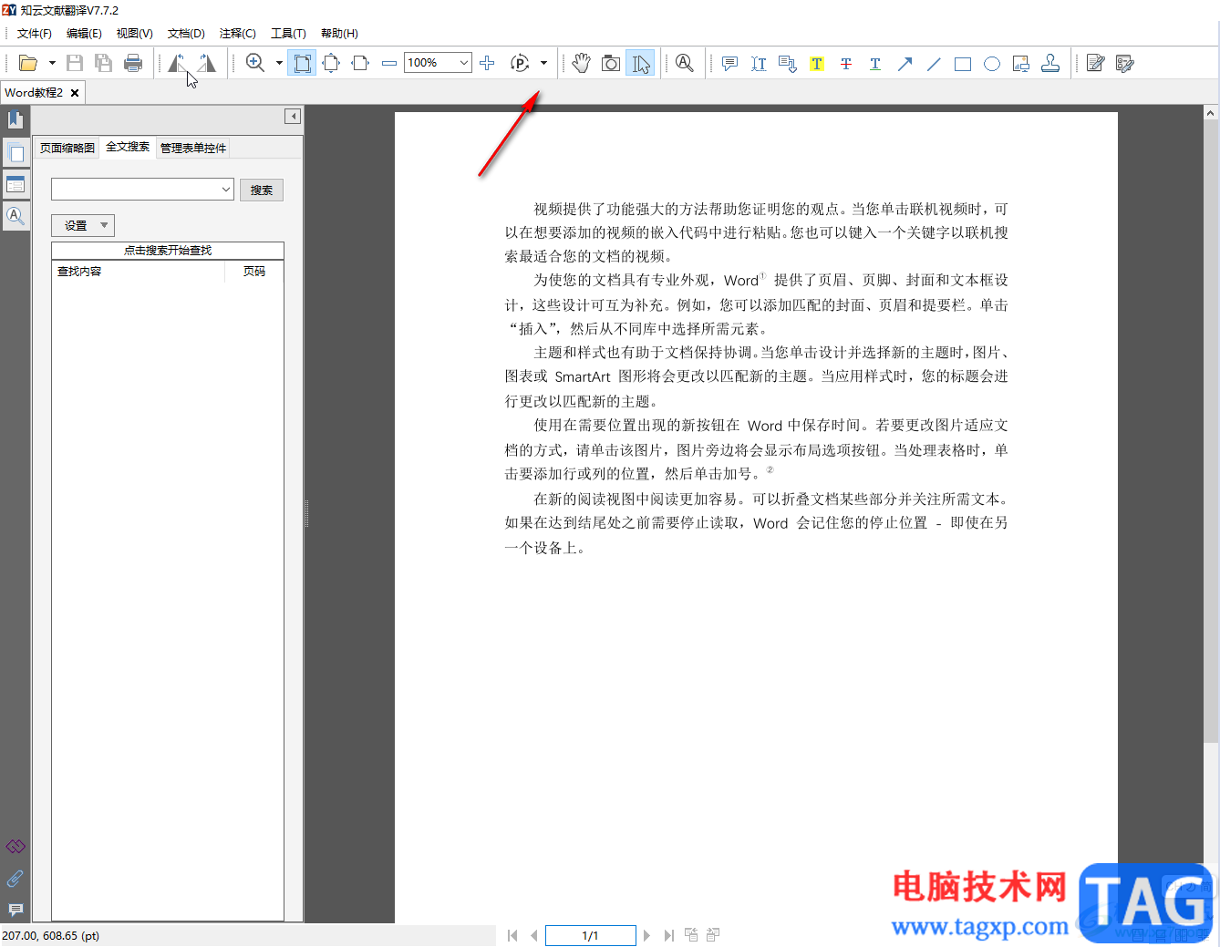Toggle fit page view
Image resolution: width=1220 pixels, height=947 pixels.
click(331, 63)
